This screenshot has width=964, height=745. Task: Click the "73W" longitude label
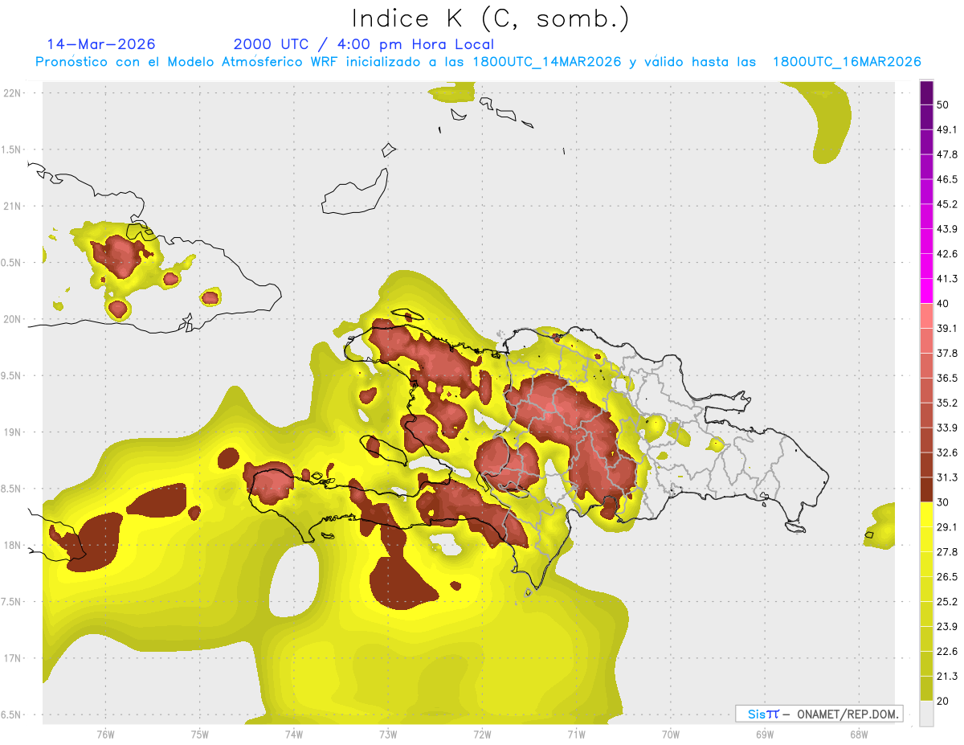click(x=388, y=734)
